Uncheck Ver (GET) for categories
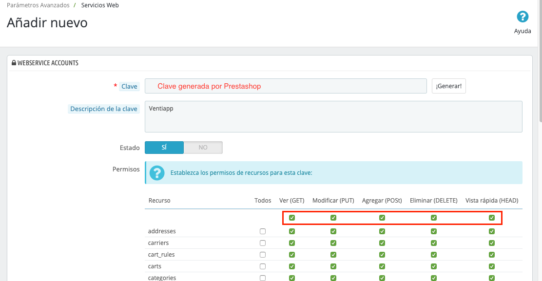542x281 pixels. [292, 278]
